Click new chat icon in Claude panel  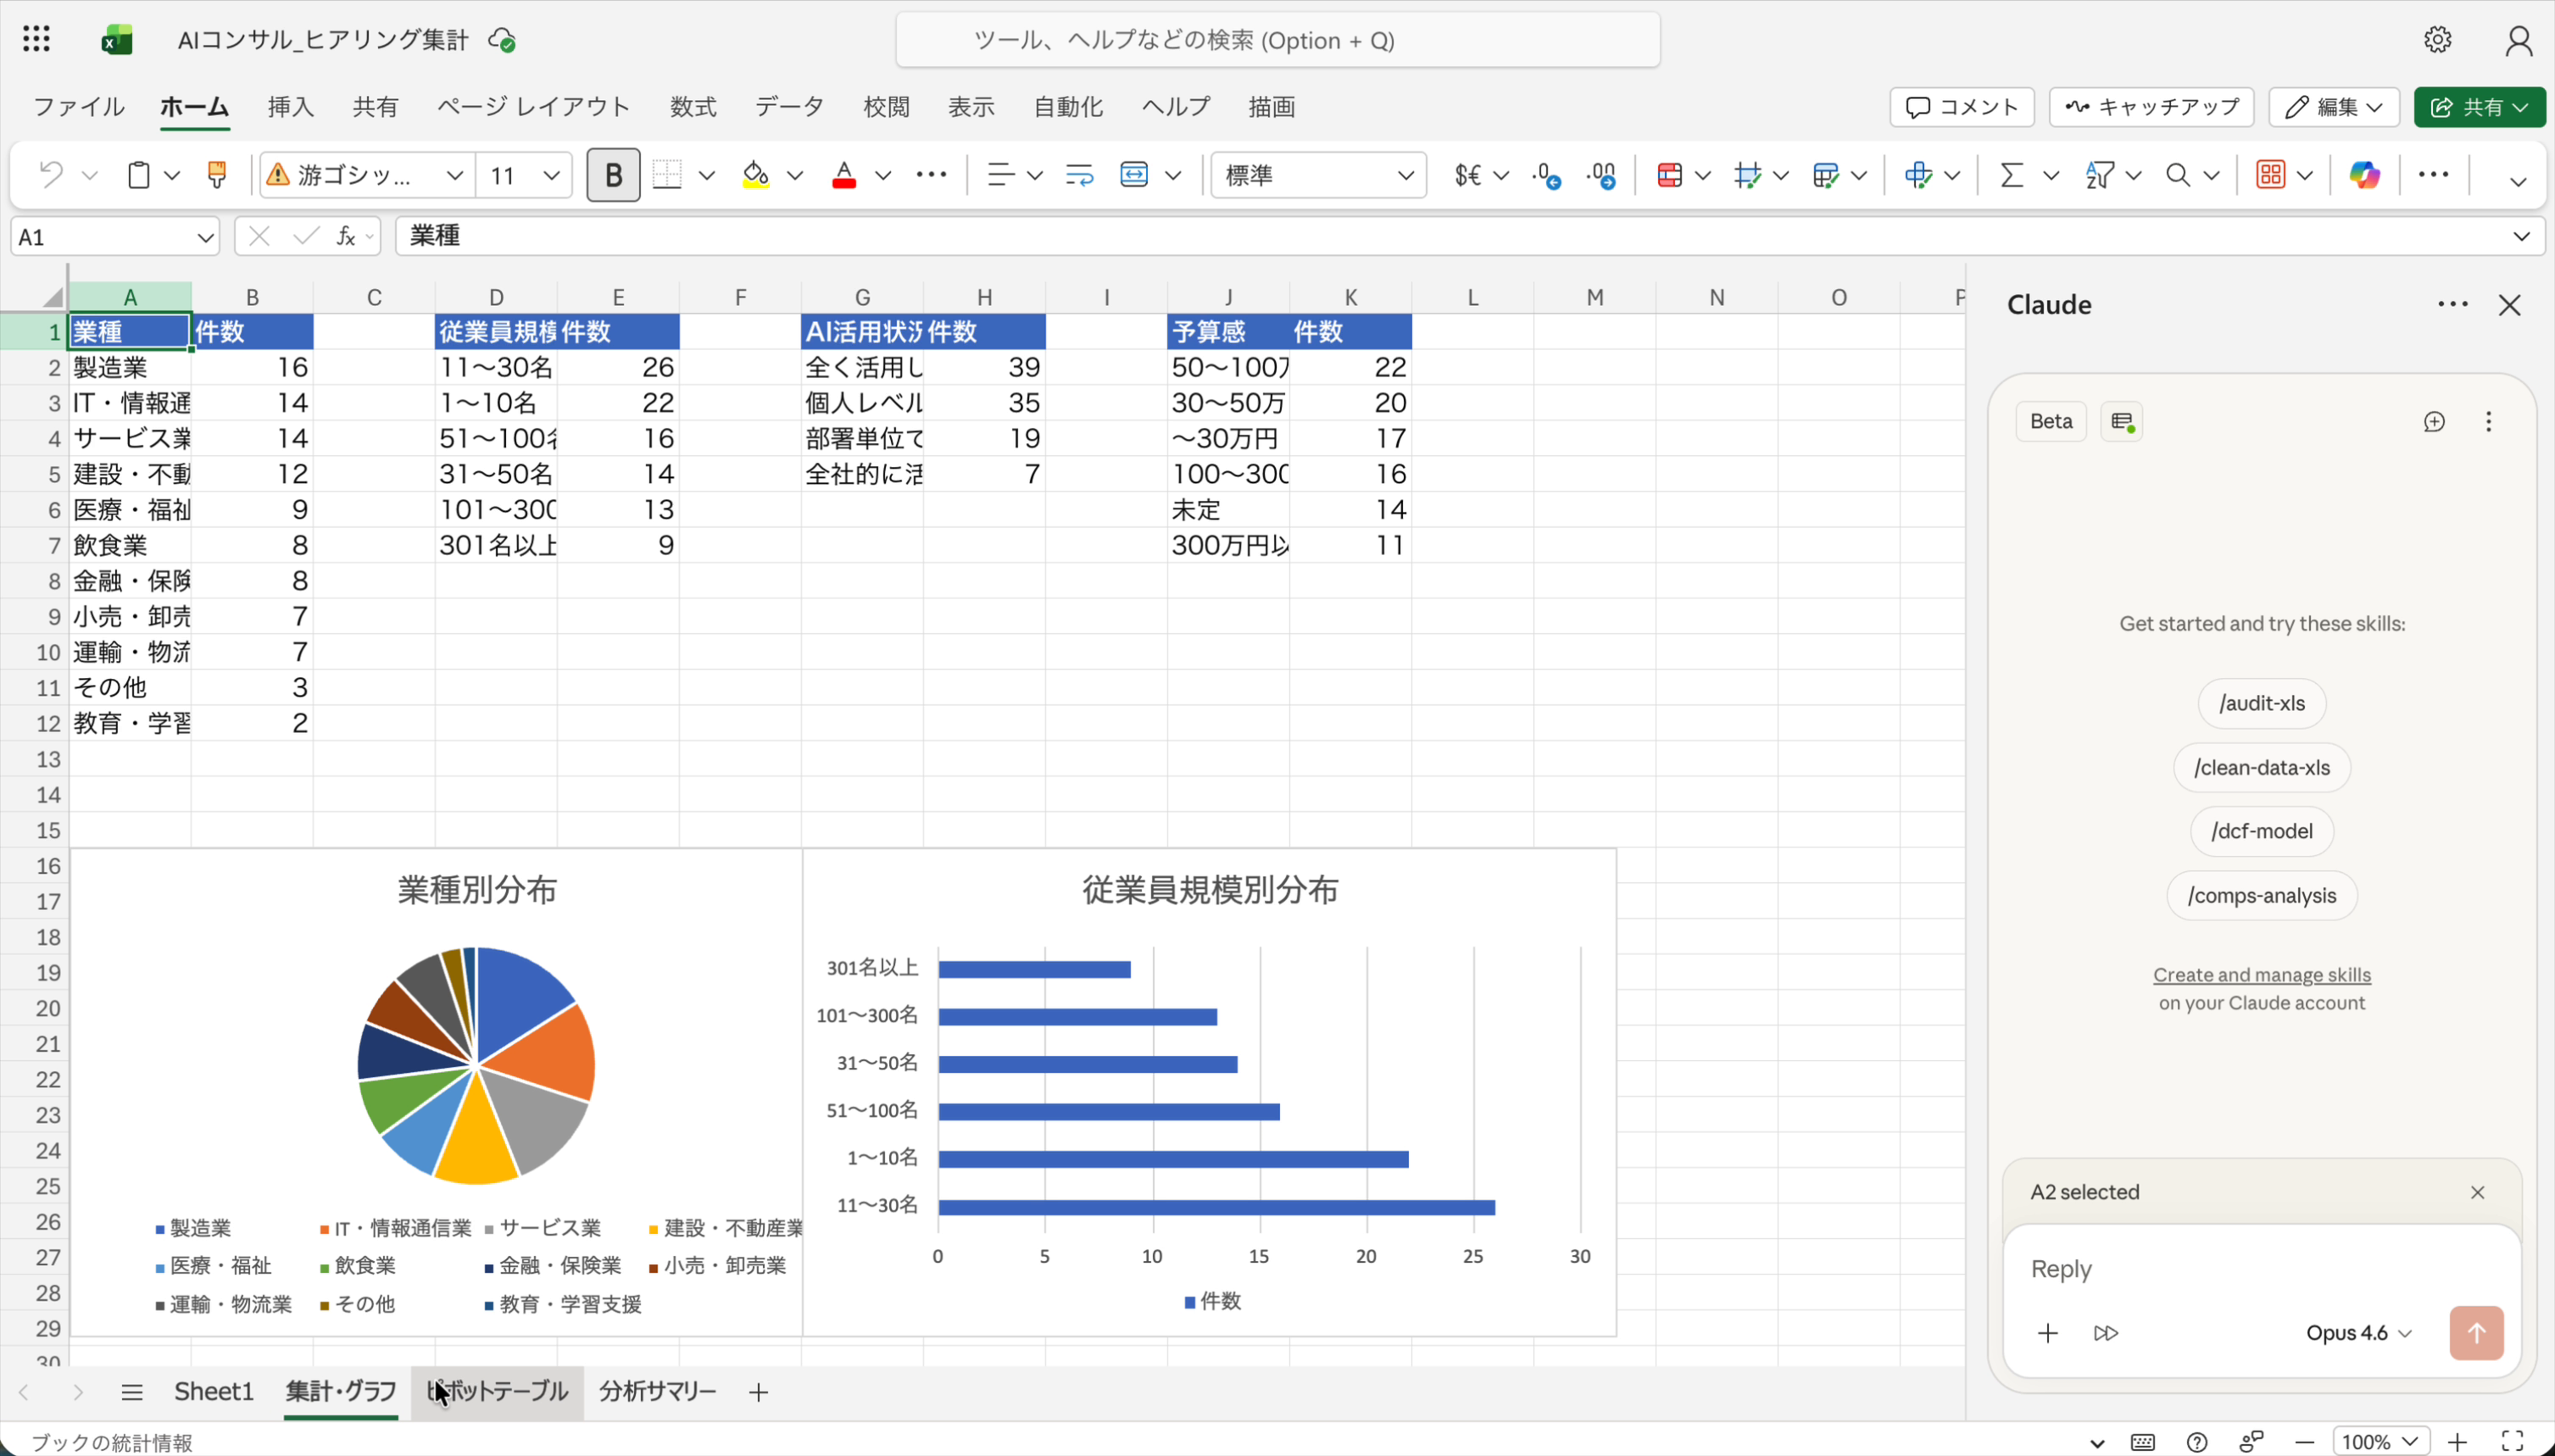coord(2434,422)
